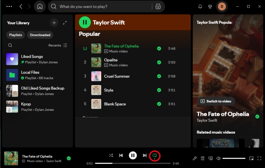
Task: Click Cruel Summer album cover
Action: tap(96, 76)
